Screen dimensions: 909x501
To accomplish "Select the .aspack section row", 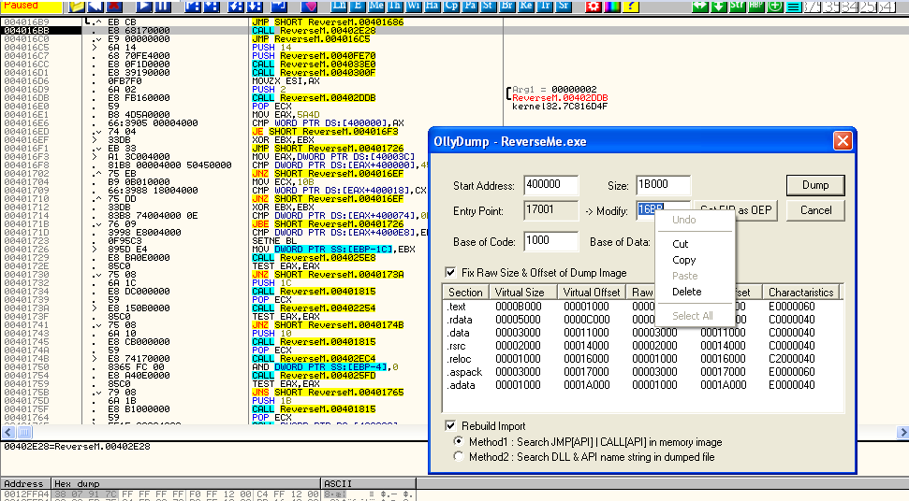I will (x=642, y=372).
